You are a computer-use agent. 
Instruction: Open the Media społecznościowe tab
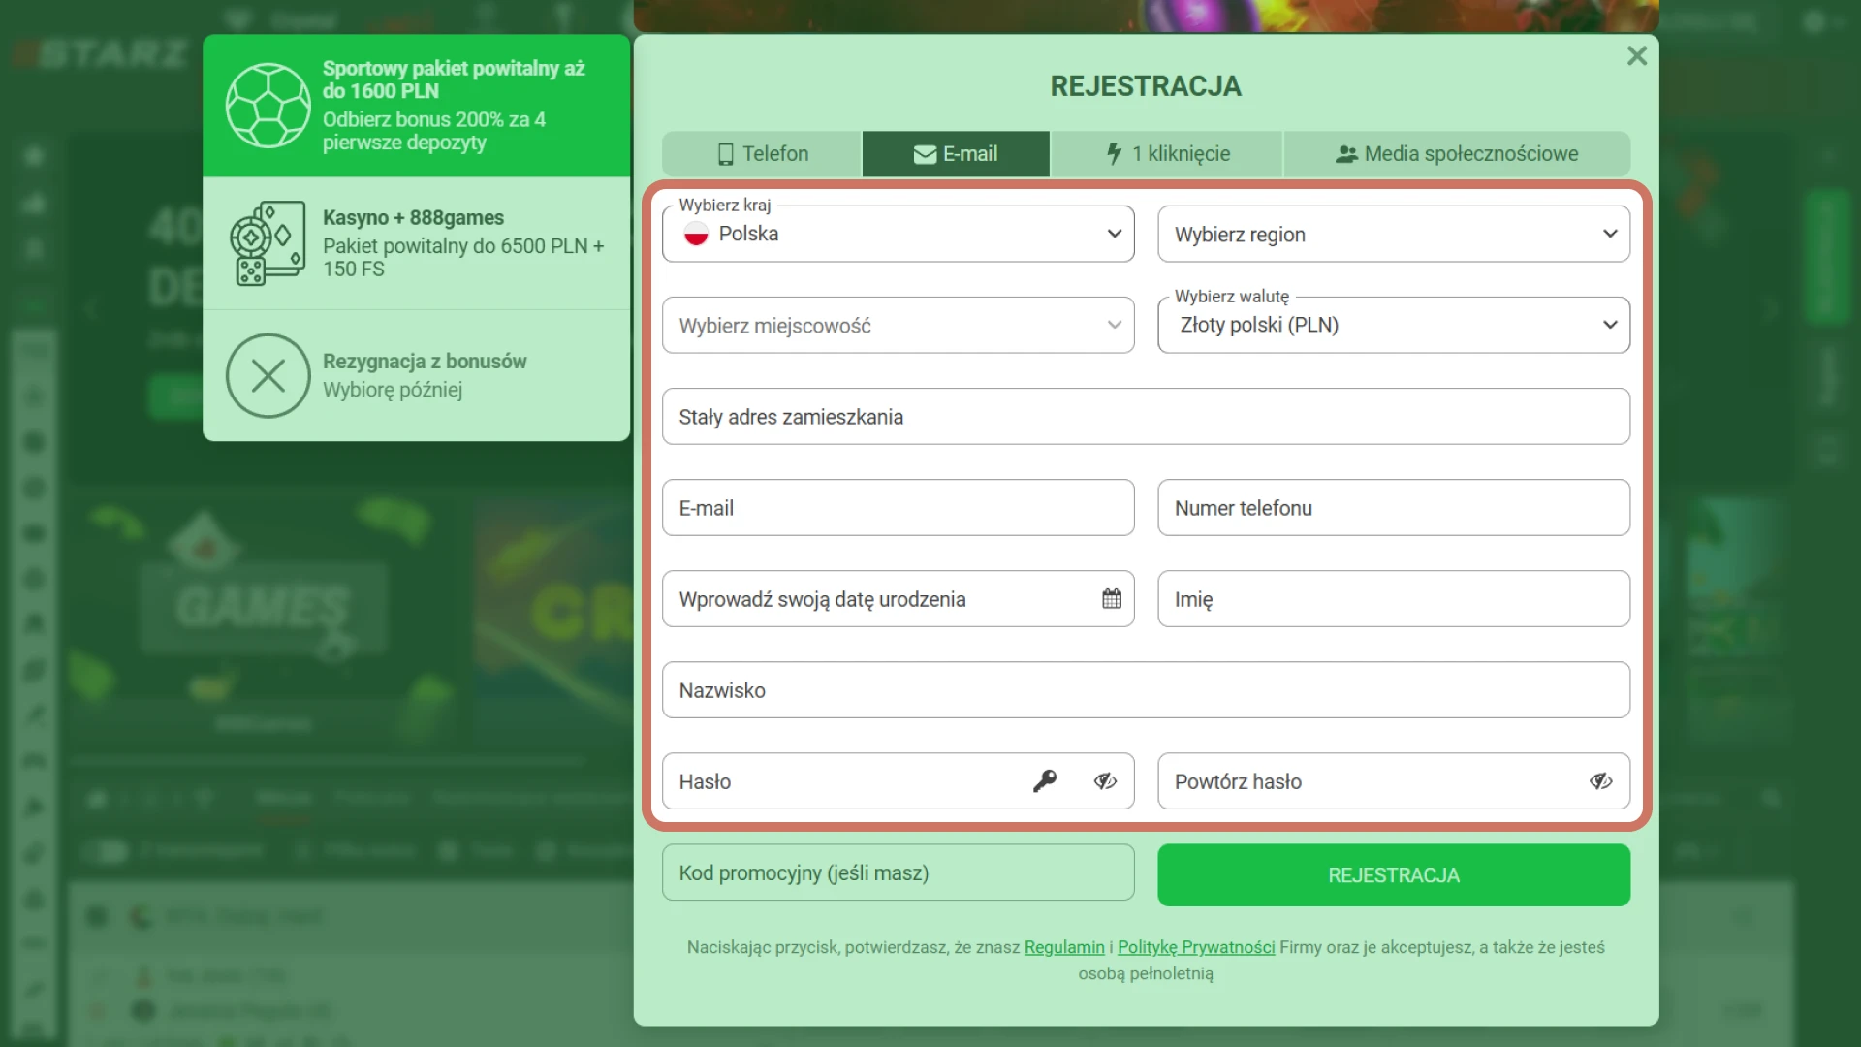(1456, 154)
